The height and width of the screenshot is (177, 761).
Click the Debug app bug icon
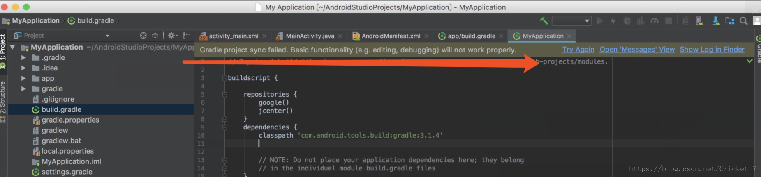[x=627, y=20]
